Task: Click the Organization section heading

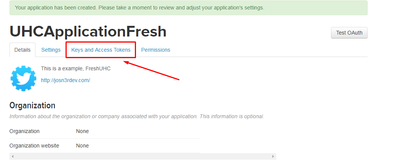Action: pyautogui.click(x=32, y=105)
